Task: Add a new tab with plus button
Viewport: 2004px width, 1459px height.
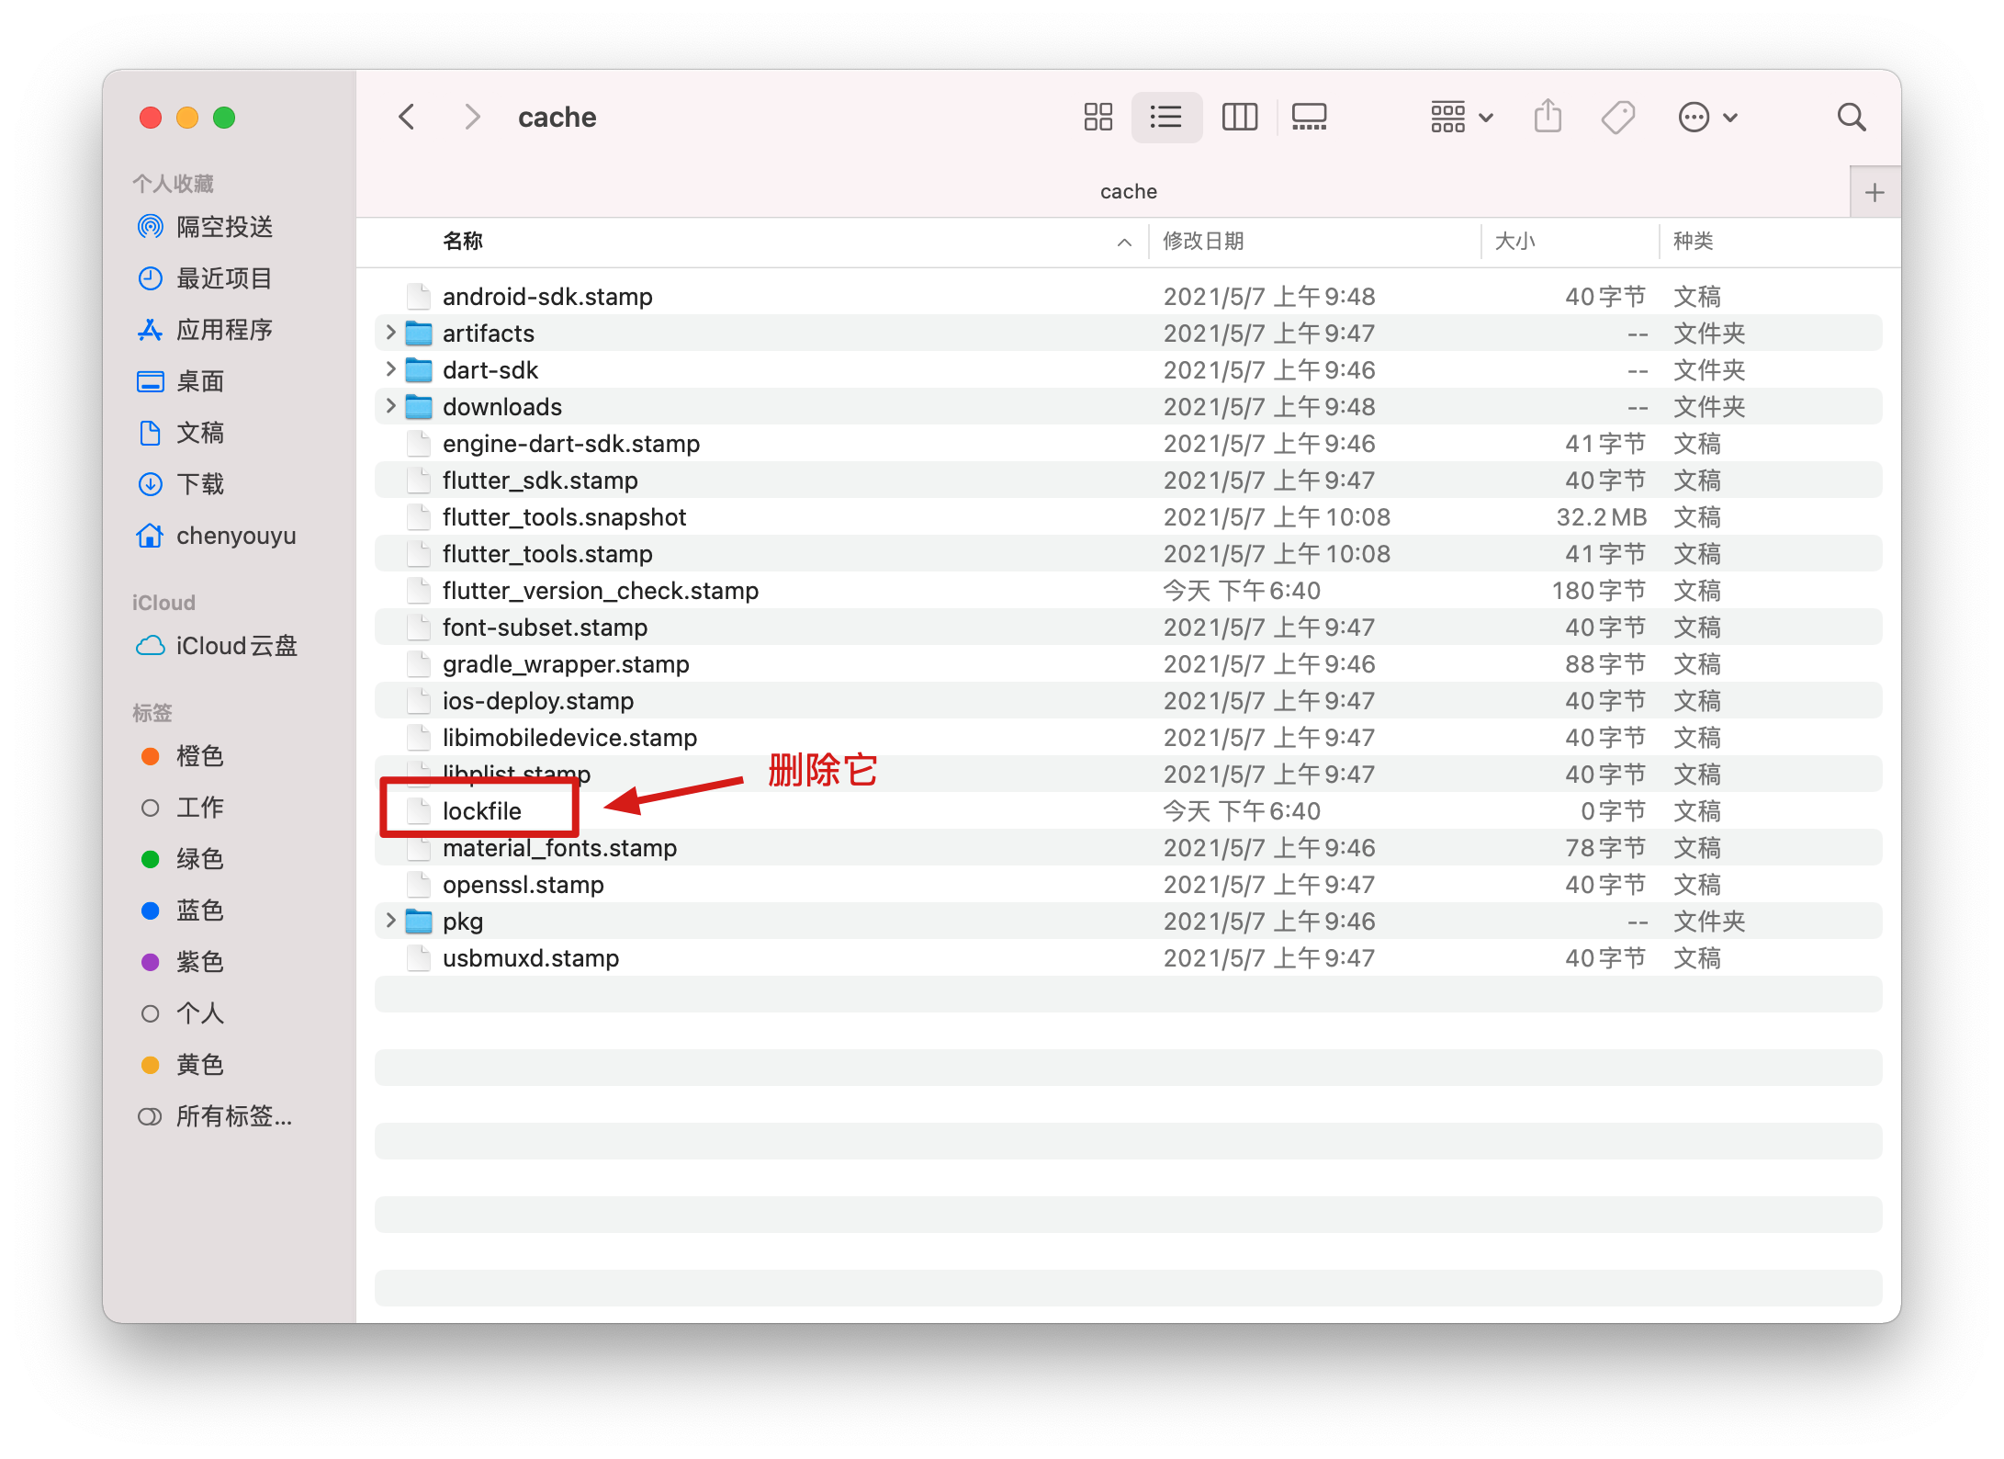Action: click(1875, 192)
